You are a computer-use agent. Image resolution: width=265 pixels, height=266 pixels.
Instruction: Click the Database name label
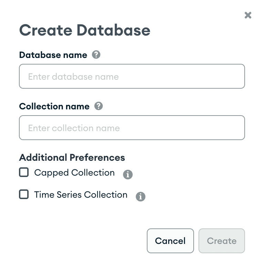pyautogui.click(x=53, y=55)
